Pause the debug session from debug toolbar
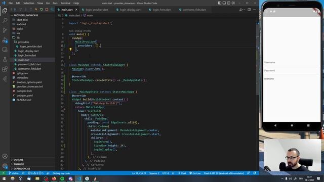 [x=15, y=10]
